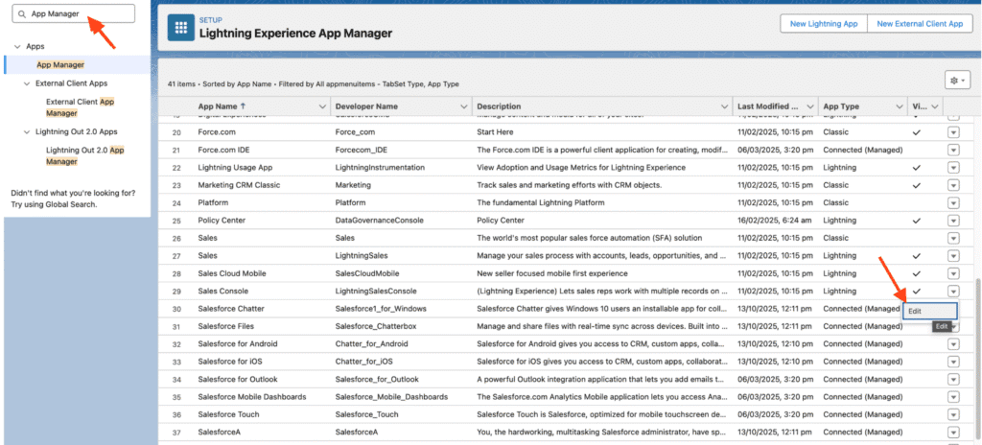The width and height of the screenshot is (982, 445).
Task: Click the Policy Center app name cell
Action: [x=222, y=221]
